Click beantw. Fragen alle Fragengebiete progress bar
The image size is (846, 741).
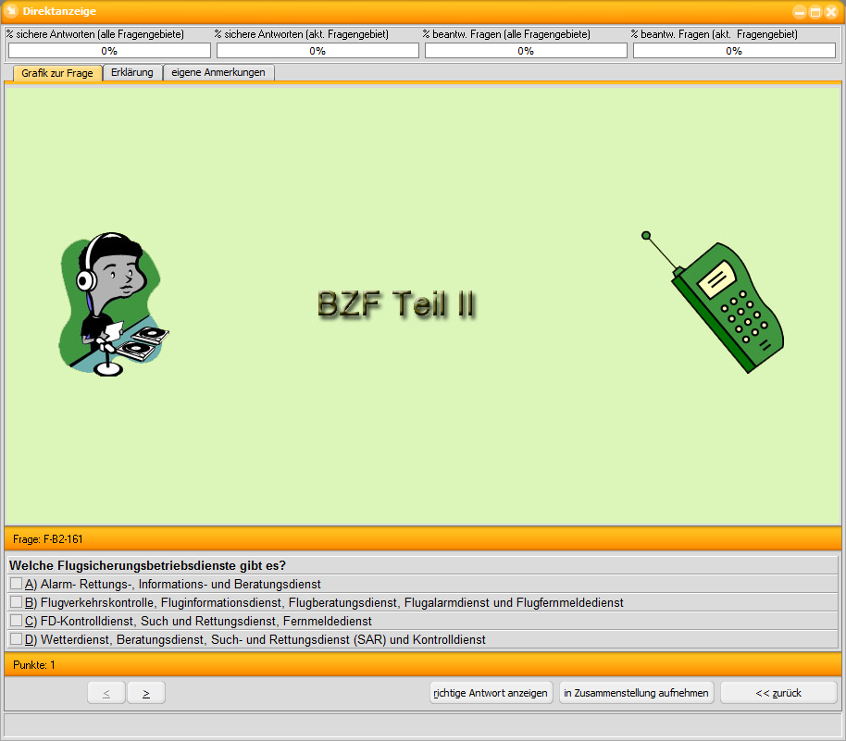526,51
